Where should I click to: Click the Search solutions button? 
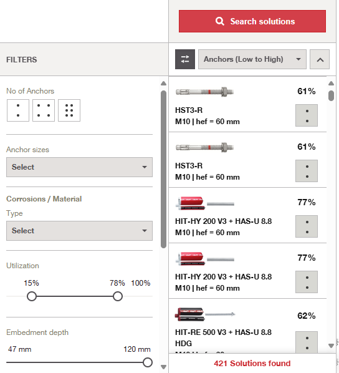252,21
